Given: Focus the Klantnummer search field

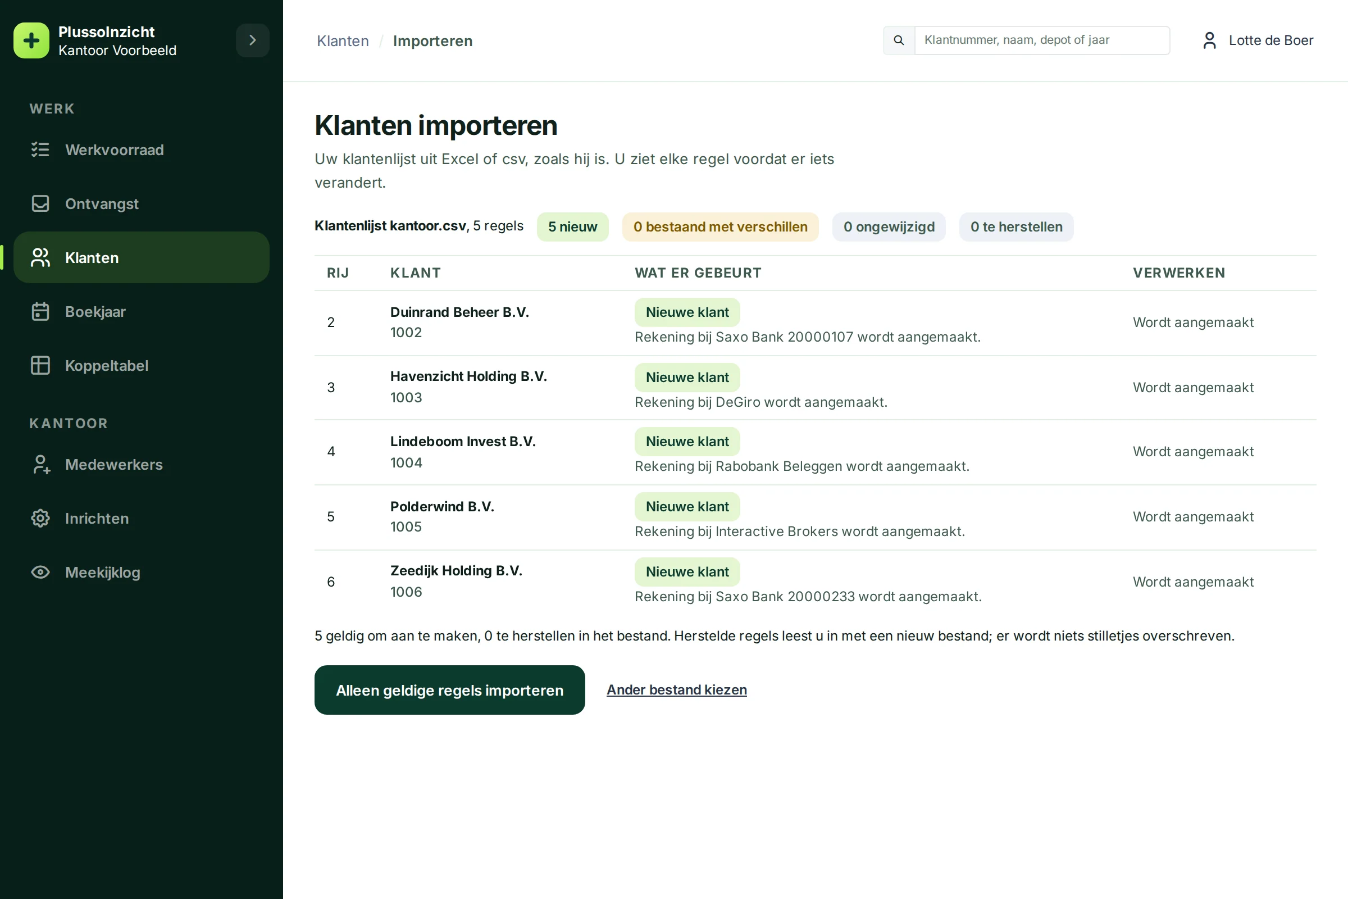Looking at the screenshot, I should [x=1042, y=40].
